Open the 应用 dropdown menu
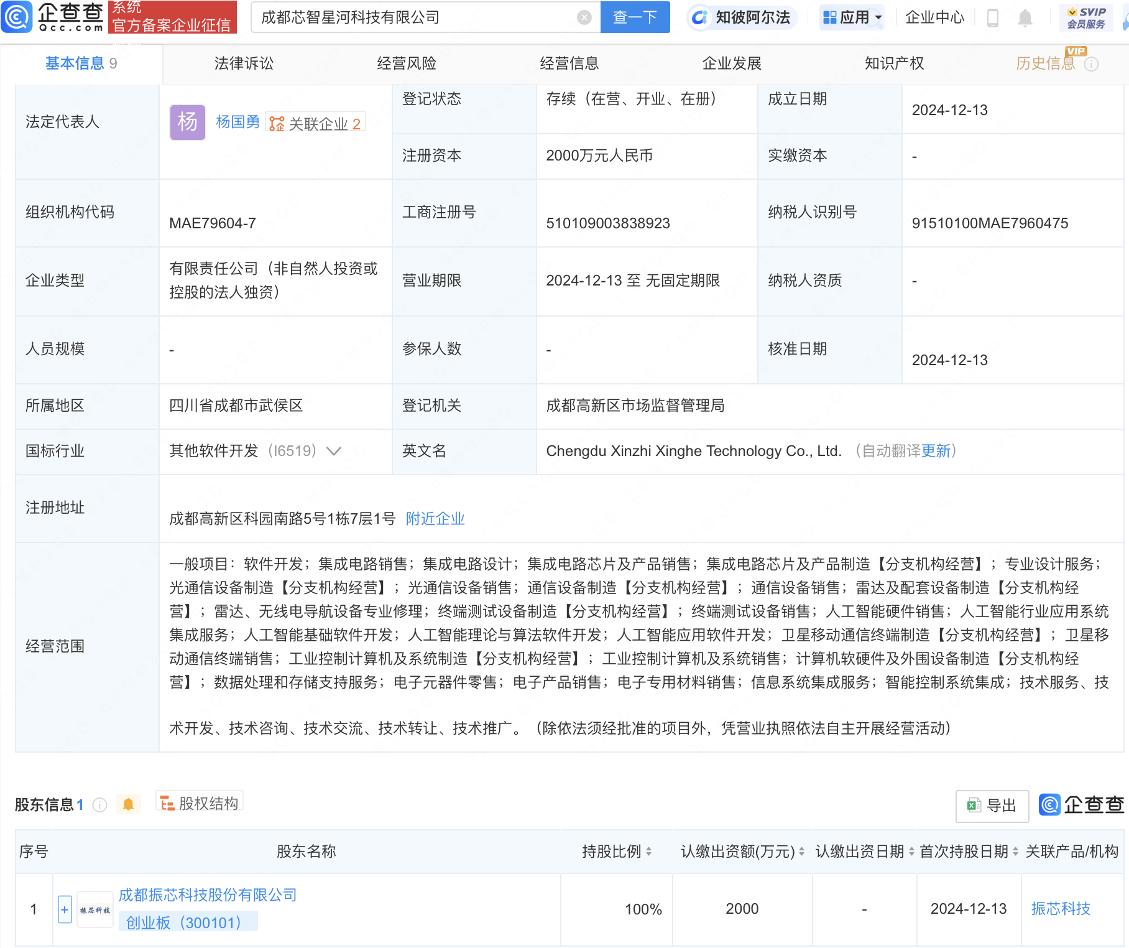Screen dimensions: 1129x948 [x=852, y=17]
